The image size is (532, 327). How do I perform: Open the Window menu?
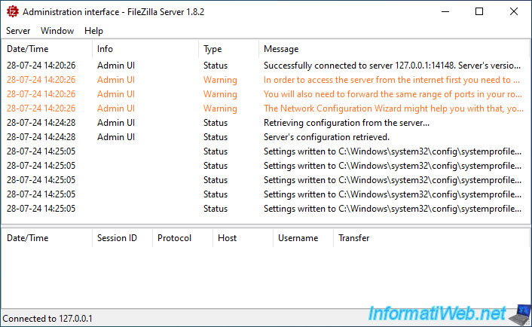[x=57, y=31]
